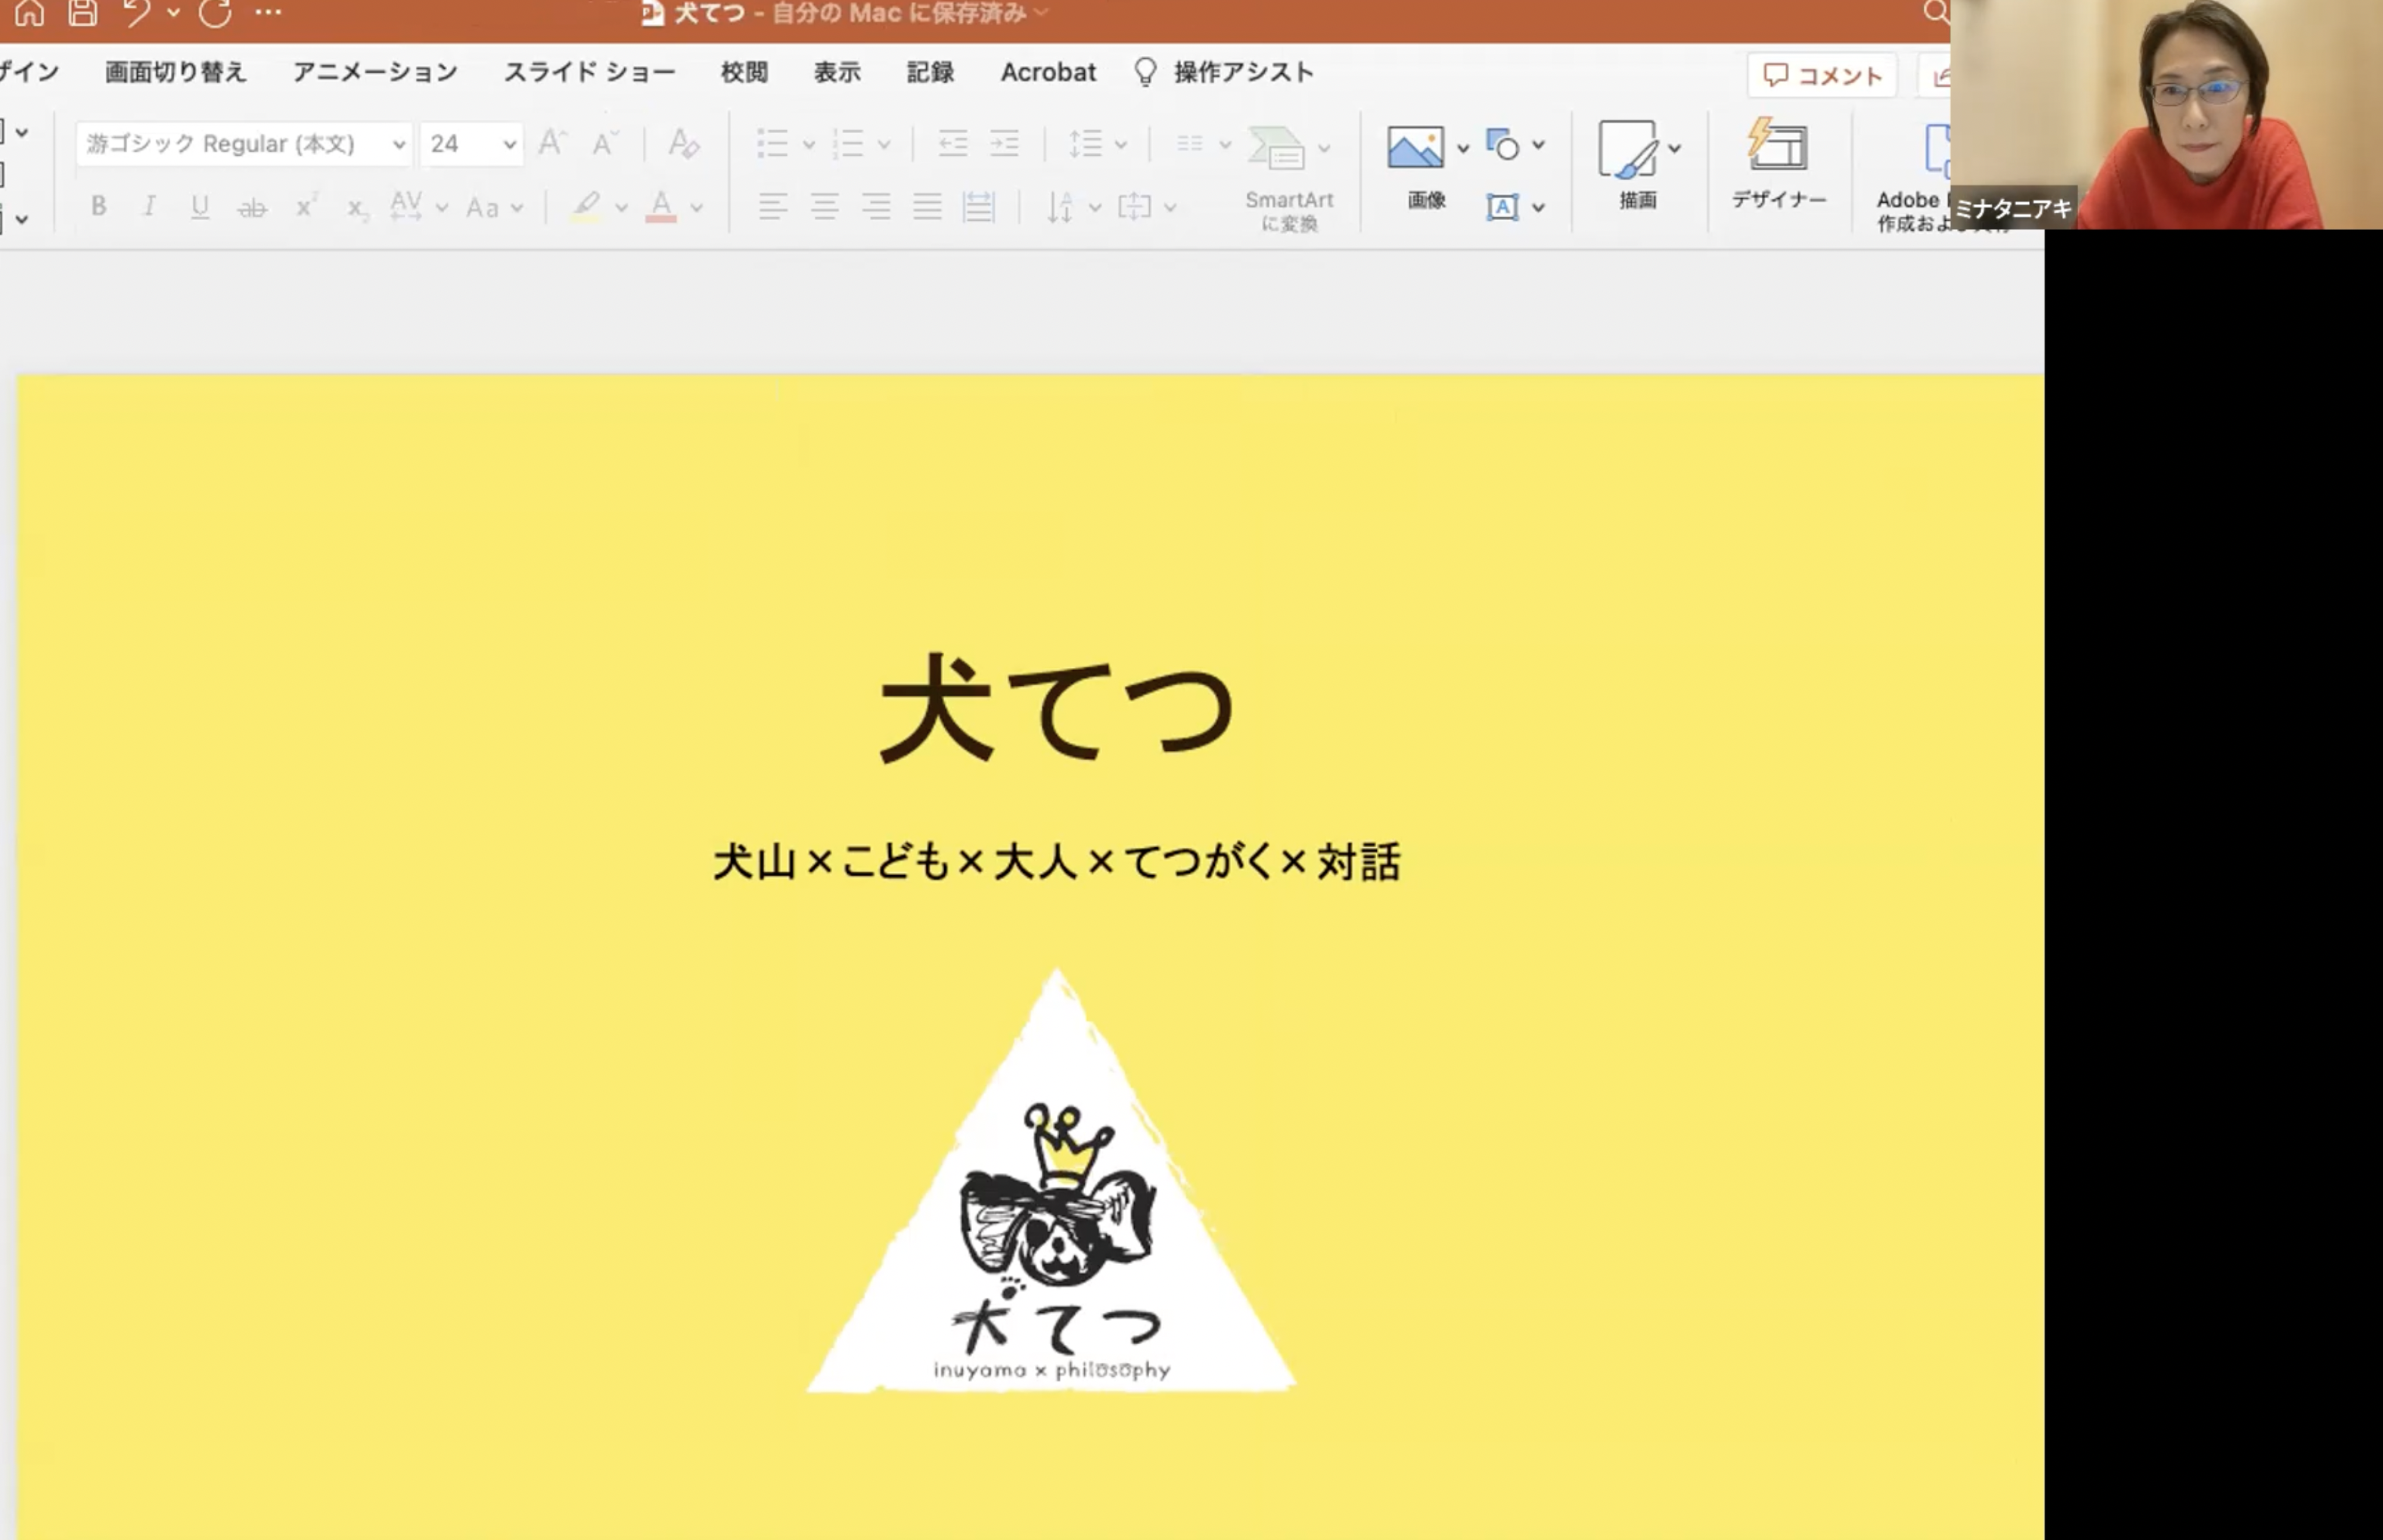Convert to SmartArt icon

[x=1278, y=150]
